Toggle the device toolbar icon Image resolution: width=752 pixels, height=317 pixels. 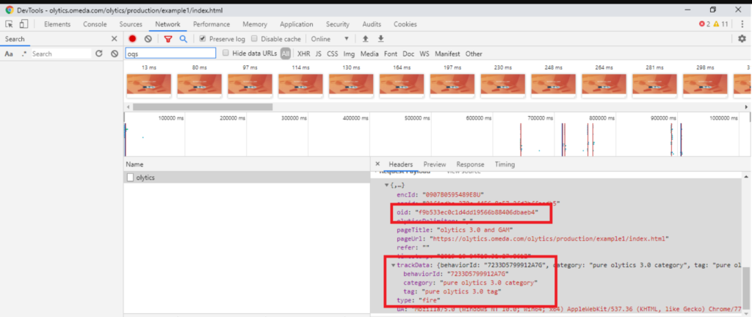pos(24,24)
